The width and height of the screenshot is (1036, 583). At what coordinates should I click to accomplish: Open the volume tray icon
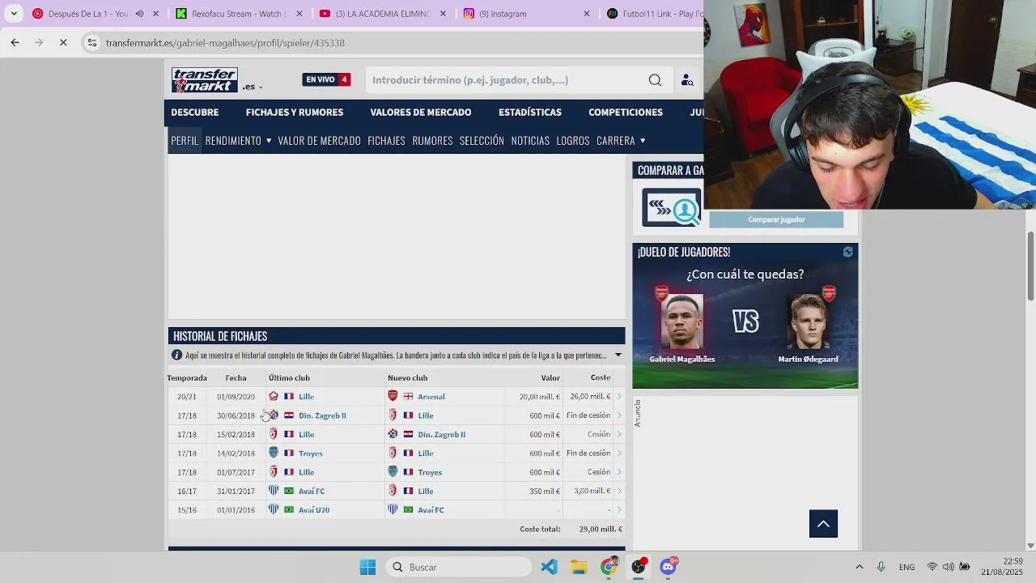pos(948,567)
